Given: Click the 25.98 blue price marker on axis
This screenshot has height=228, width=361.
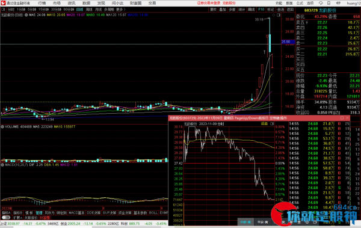Looking at the screenshot, I should (288, 42).
